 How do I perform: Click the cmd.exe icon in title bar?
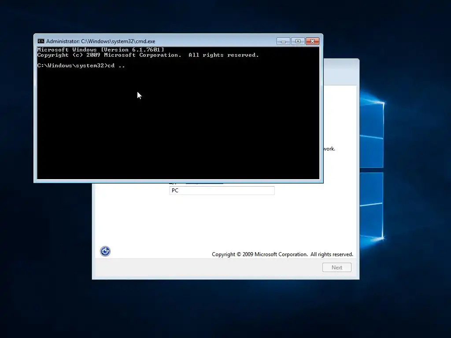pyautogui.click(x=41, y=41)
